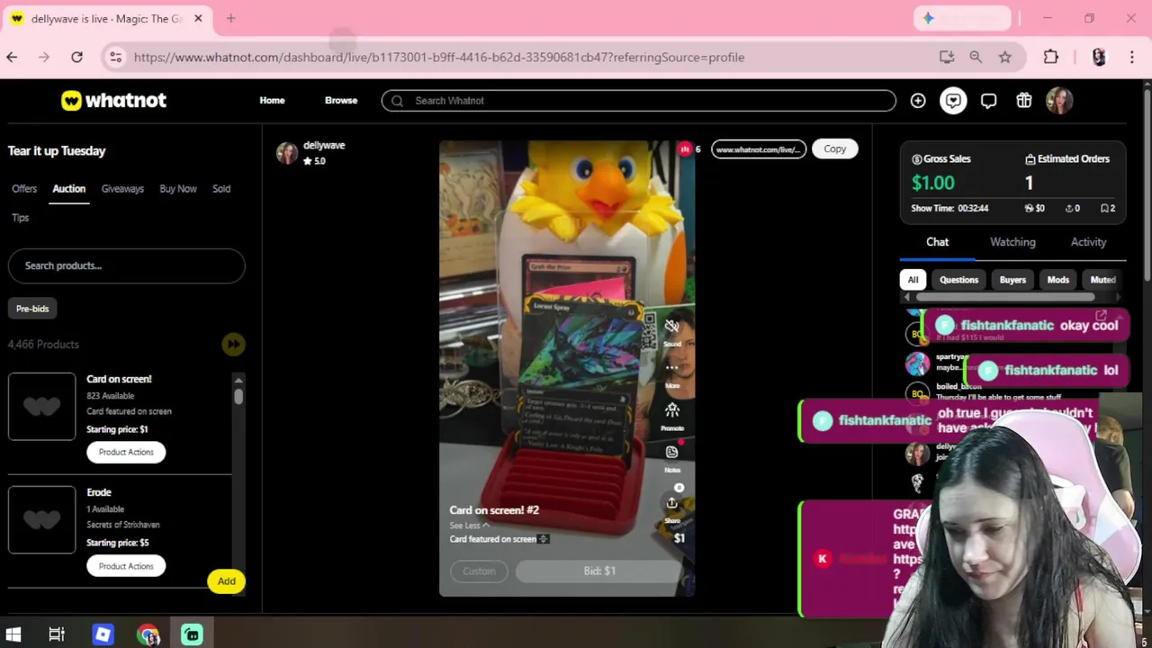1152x648 pixels.
Task: Switch to the Buy Now tab
Action: (x=178, y=189)
